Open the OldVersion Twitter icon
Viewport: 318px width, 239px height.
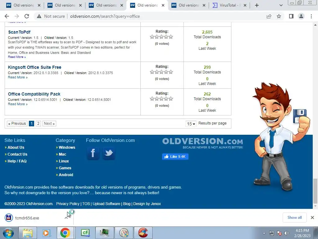109,153
